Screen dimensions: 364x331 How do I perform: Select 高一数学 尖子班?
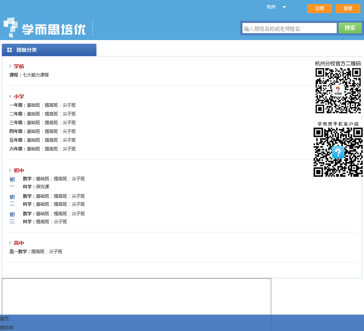pyautogui.click(x=56, y=252)
